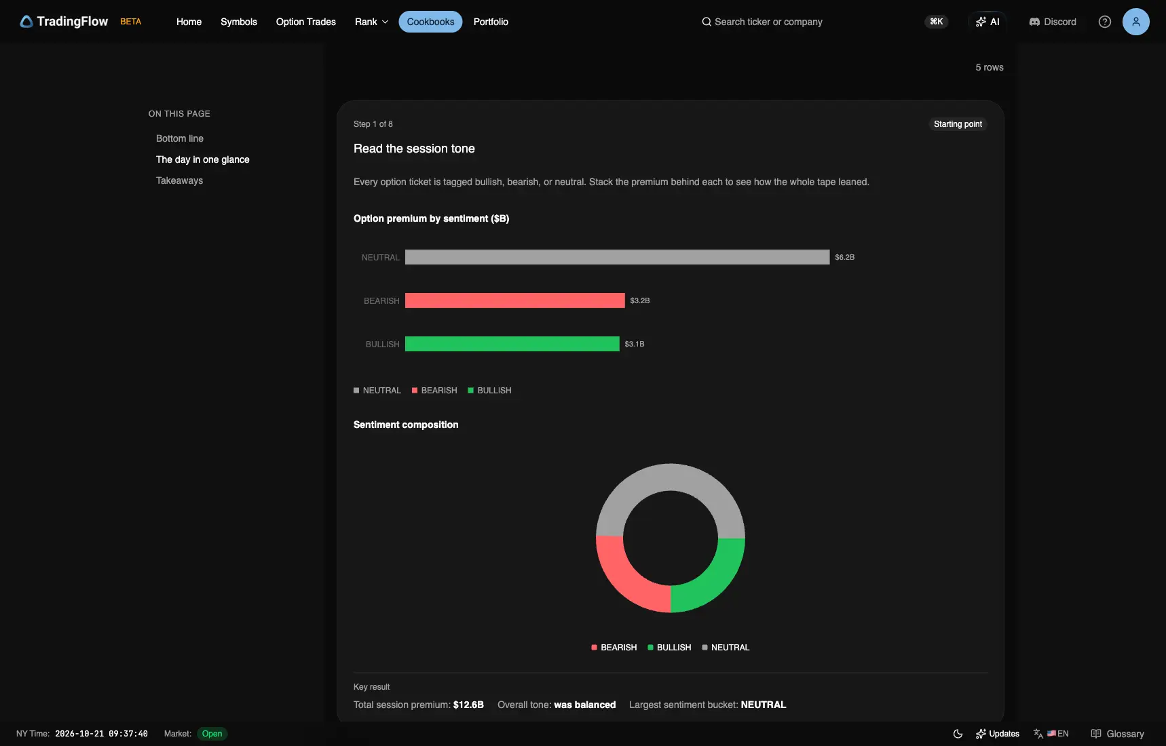Jump to The day in one glance

pos(203,159)
